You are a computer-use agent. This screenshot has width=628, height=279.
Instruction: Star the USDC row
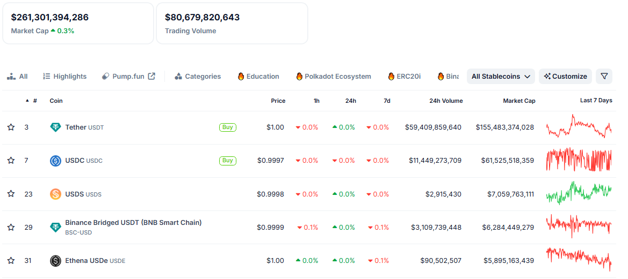coord(11,161)
